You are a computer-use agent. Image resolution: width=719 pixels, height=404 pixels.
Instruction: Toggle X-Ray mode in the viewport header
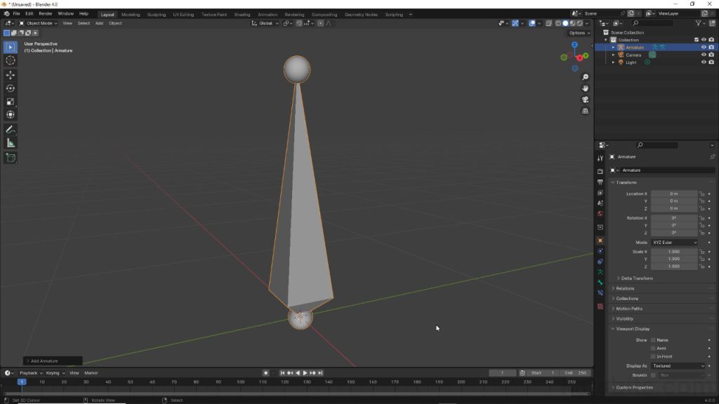click(x=550, y=23)
